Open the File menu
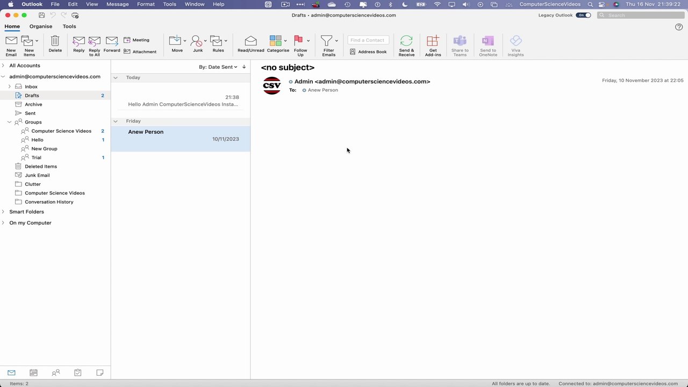Screen dimensions: 688x387 pyautogui.click(x=55, y=4)
